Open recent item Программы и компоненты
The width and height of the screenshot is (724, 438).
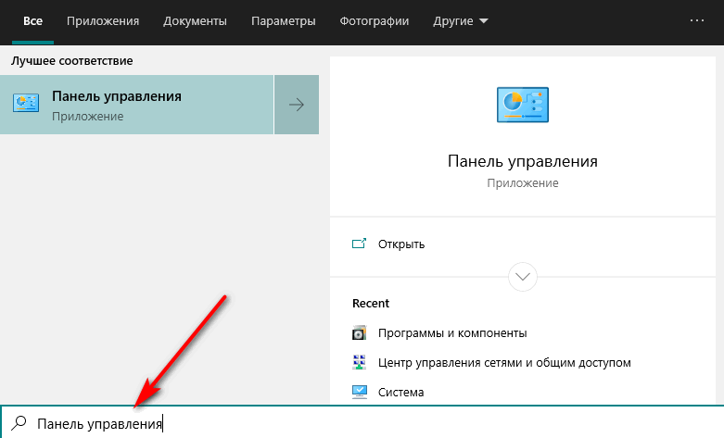coord(452,332)
